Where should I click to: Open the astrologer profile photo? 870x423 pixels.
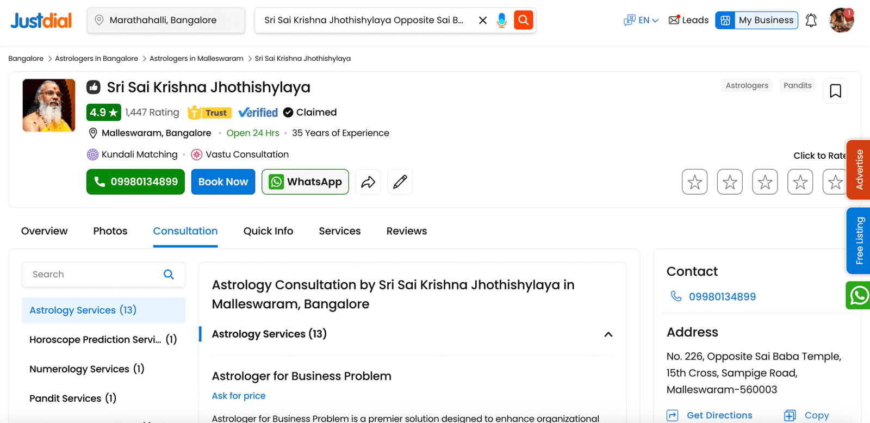(49, 105)
